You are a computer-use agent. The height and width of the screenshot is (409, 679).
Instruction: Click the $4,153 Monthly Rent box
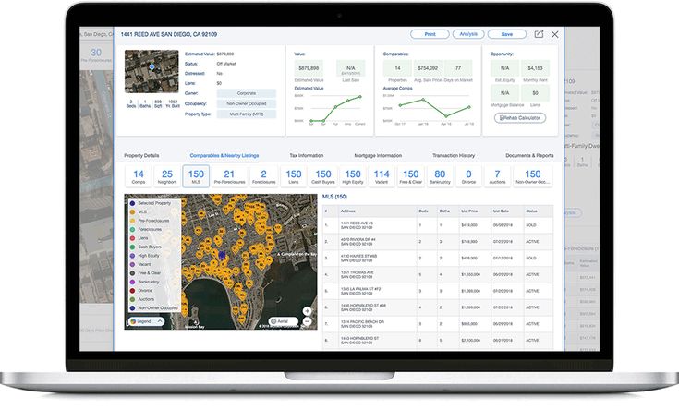[535, 68]
